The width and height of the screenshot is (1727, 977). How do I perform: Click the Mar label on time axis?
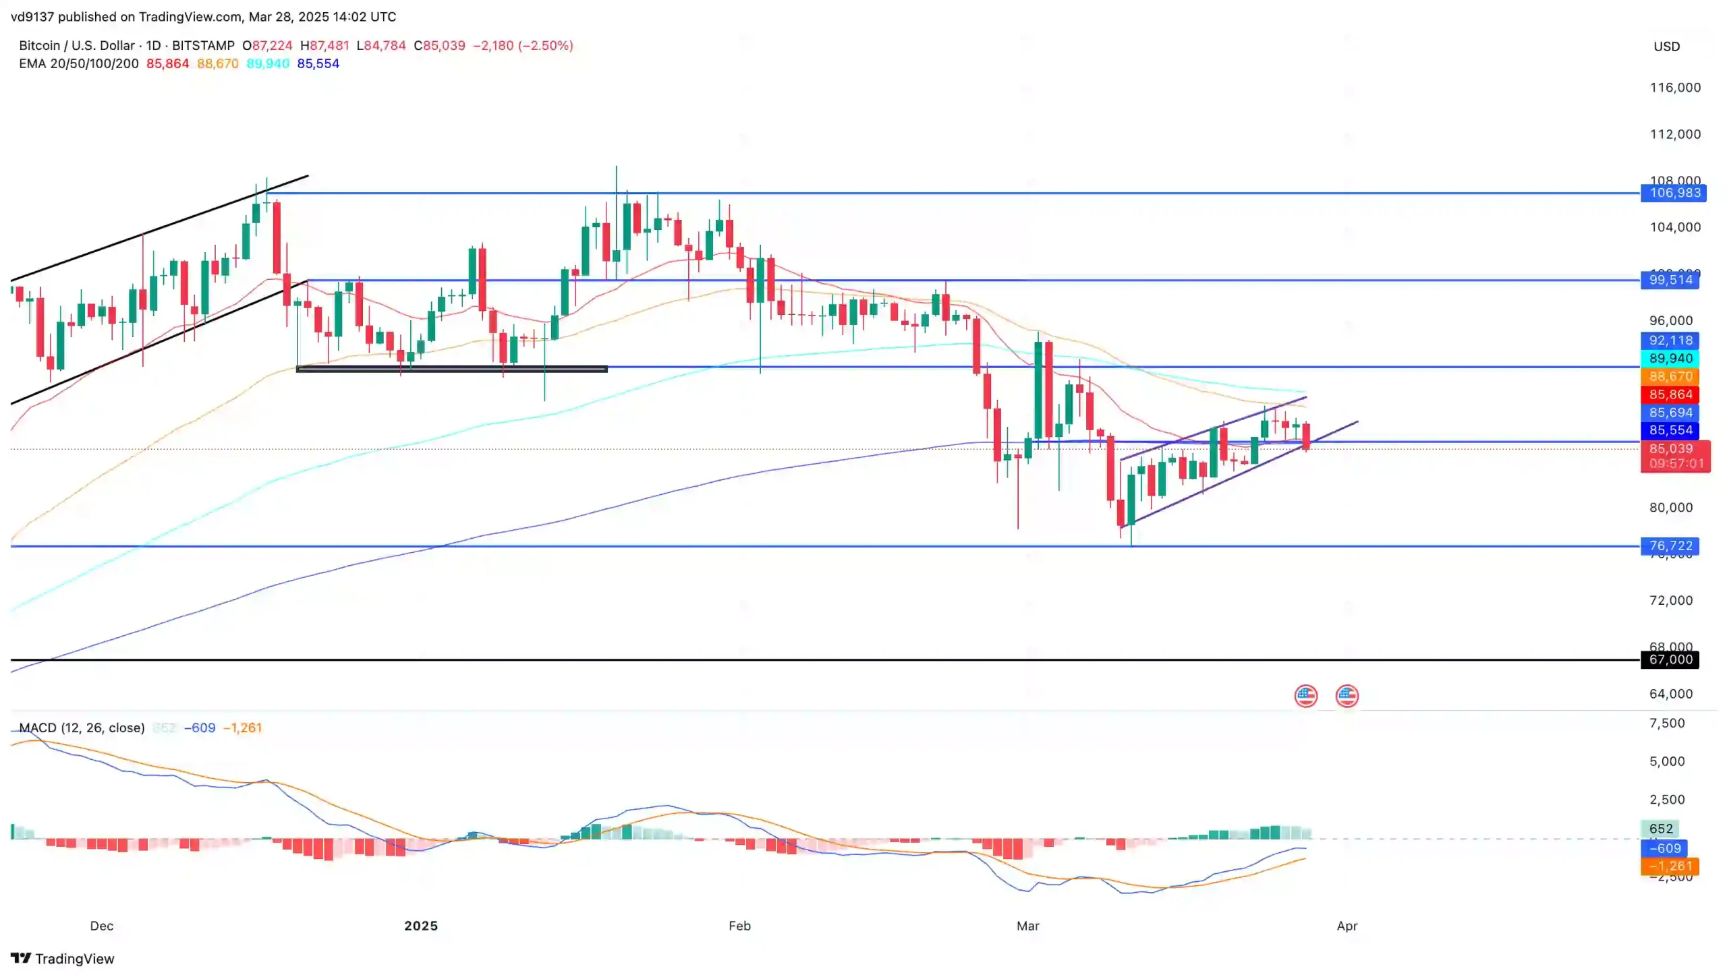tap(1027, 926)
